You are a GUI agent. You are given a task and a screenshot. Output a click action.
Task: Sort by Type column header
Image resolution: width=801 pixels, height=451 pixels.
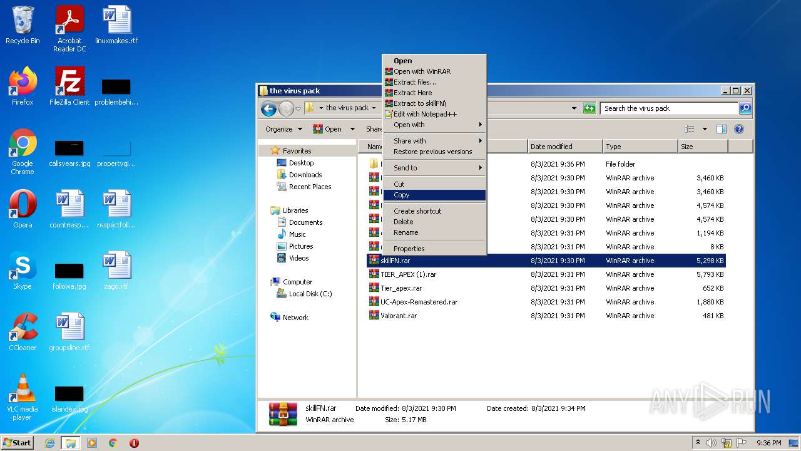[x=641, y=147]
